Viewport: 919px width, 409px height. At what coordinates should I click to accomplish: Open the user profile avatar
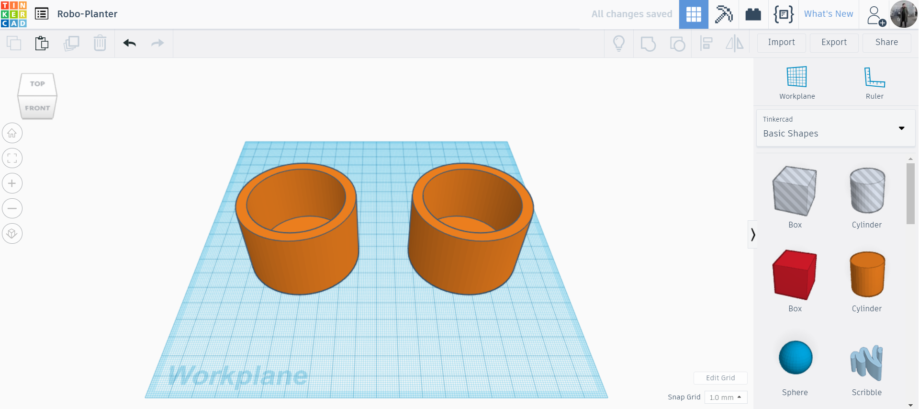pos(904,14)
